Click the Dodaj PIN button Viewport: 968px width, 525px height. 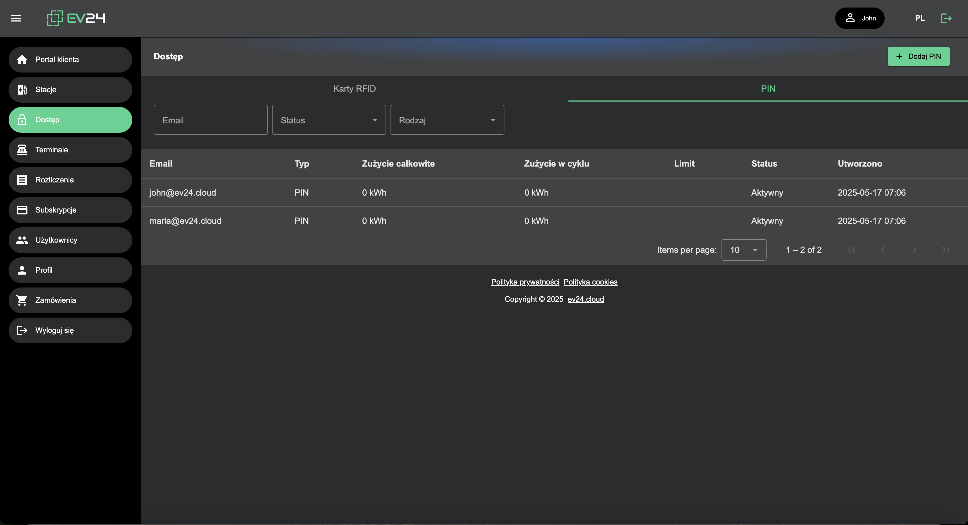click(x=919, y=56)
